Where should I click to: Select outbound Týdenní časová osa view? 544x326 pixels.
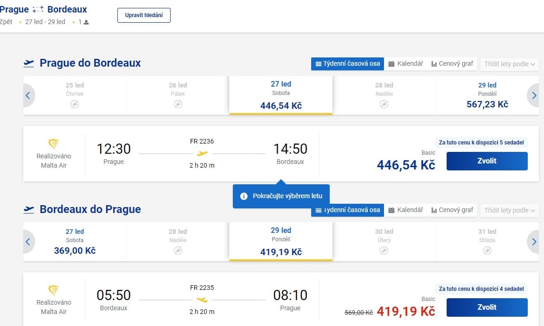click(x=347, y=64)
